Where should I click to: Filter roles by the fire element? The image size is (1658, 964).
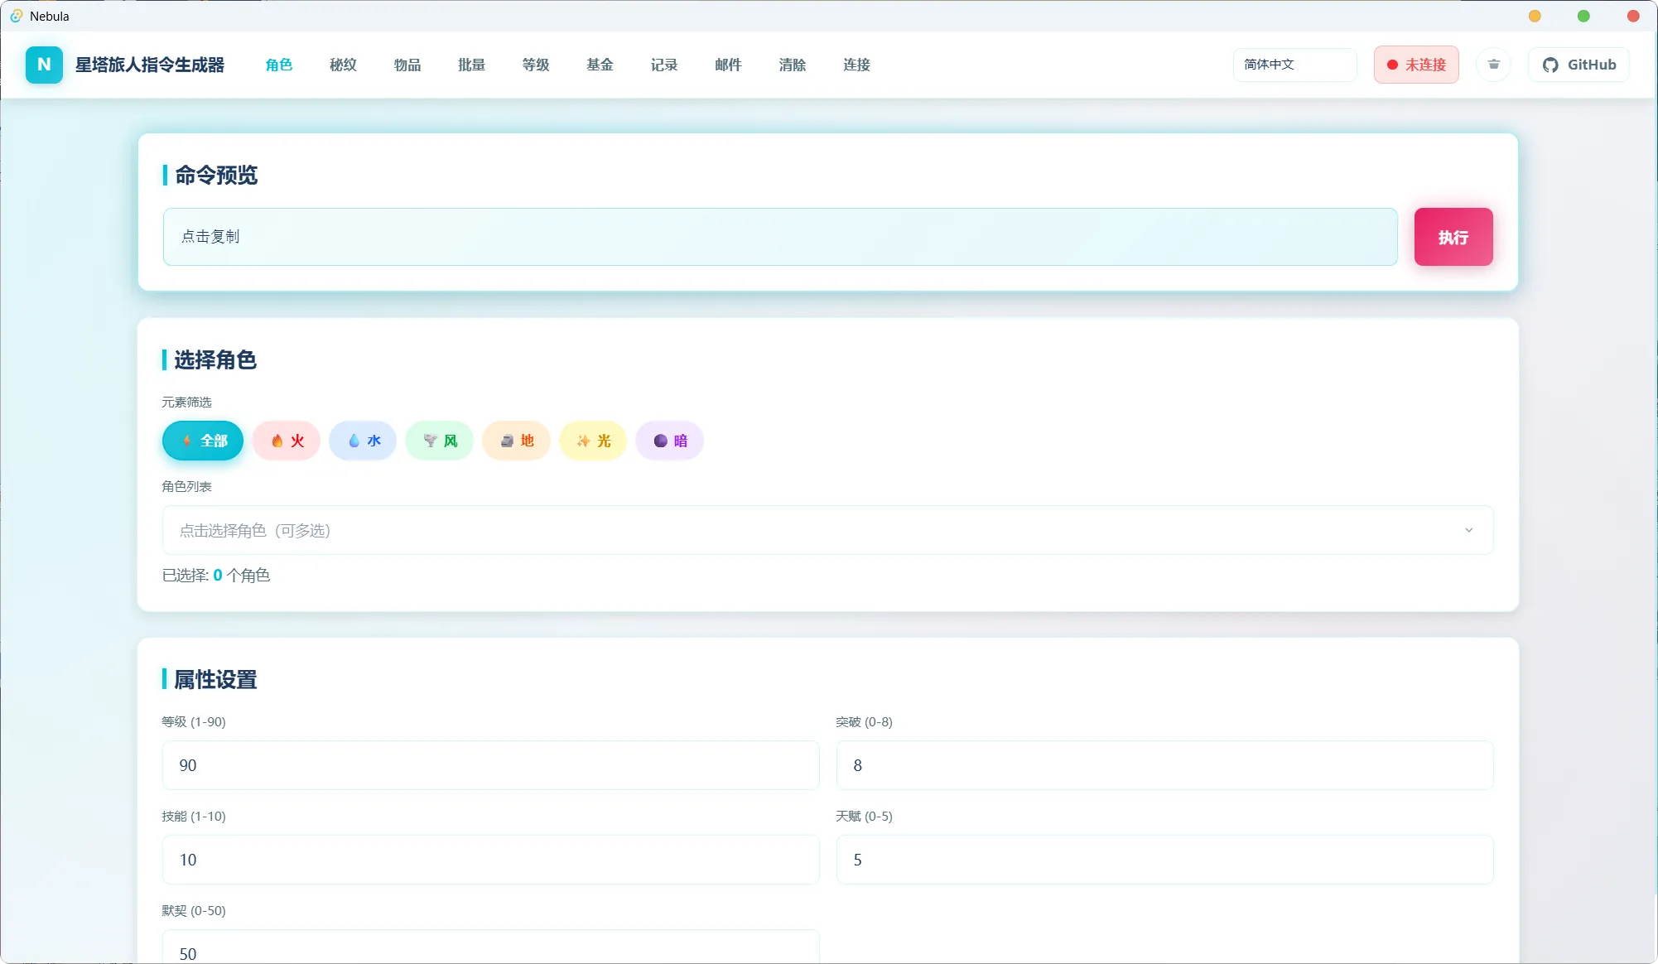(x=287, y=441)
